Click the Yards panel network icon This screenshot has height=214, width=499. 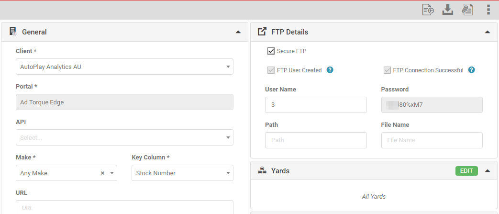(x=262, y=170)
